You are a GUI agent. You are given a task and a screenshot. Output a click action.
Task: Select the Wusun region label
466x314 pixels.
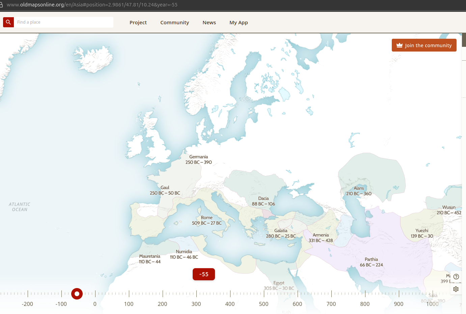449,210
